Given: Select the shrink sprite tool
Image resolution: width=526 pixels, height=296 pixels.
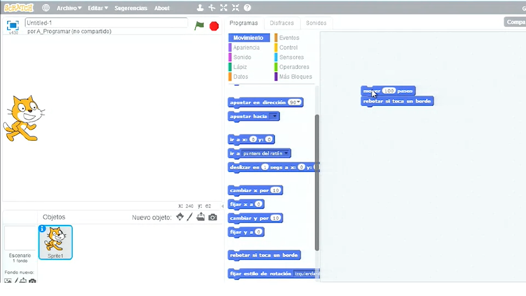Looking at the screenshot, I should point(235,8).
